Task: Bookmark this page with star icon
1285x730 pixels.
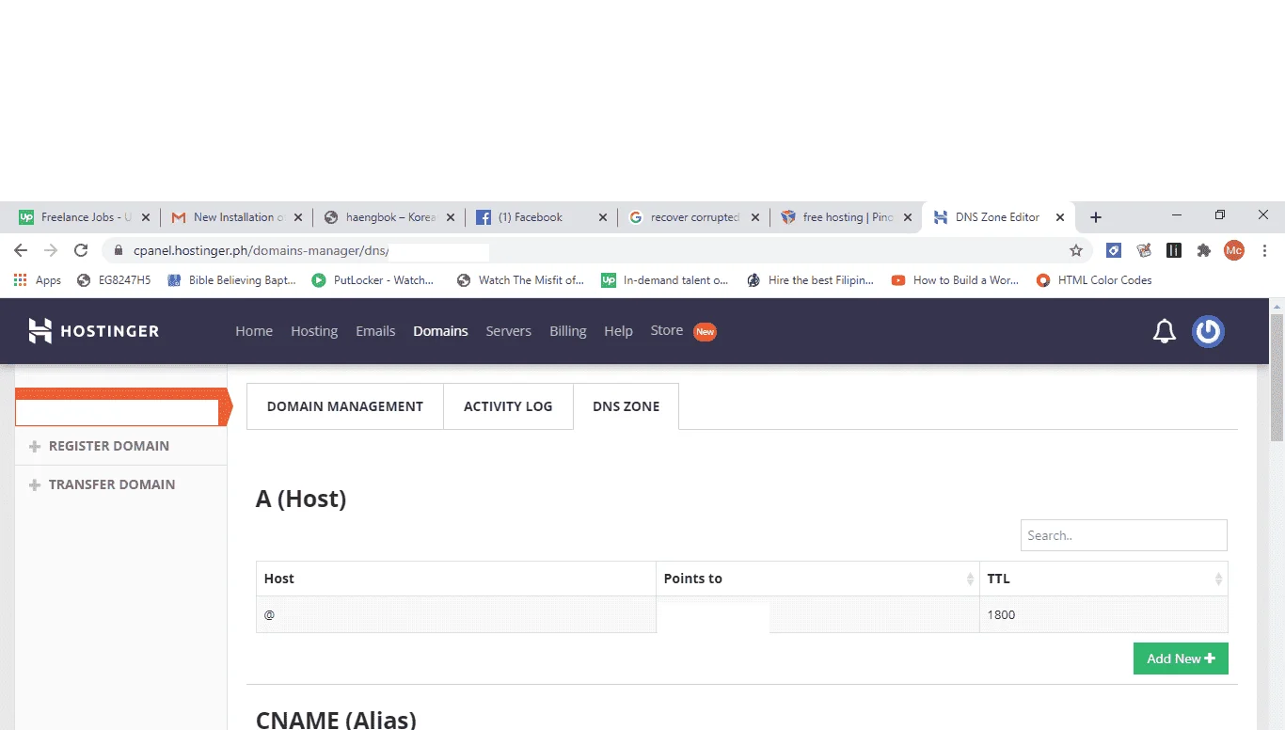Action: tap(1076, 250)
